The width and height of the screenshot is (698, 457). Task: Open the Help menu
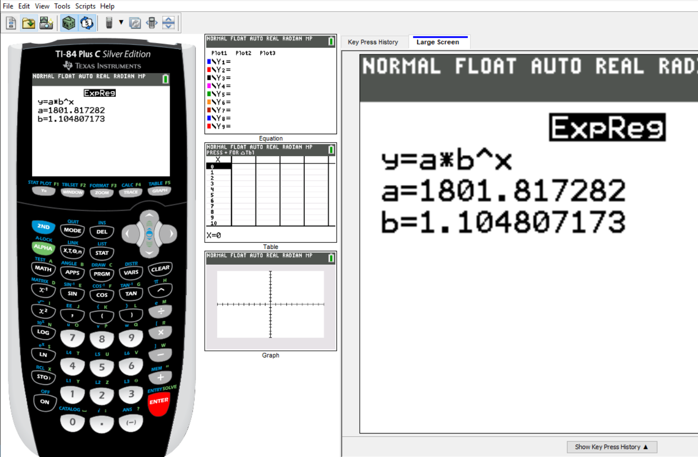coord(107,6)
